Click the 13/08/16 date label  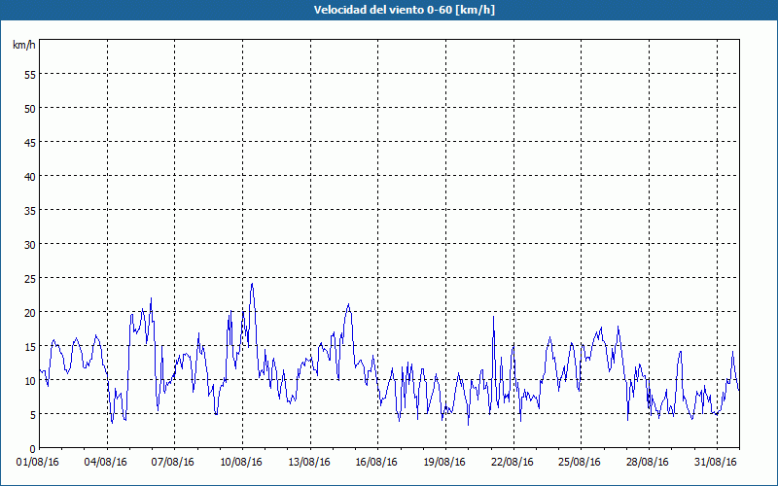point(309,463)
